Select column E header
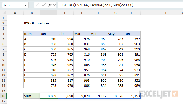 click(x=82, y=13)
